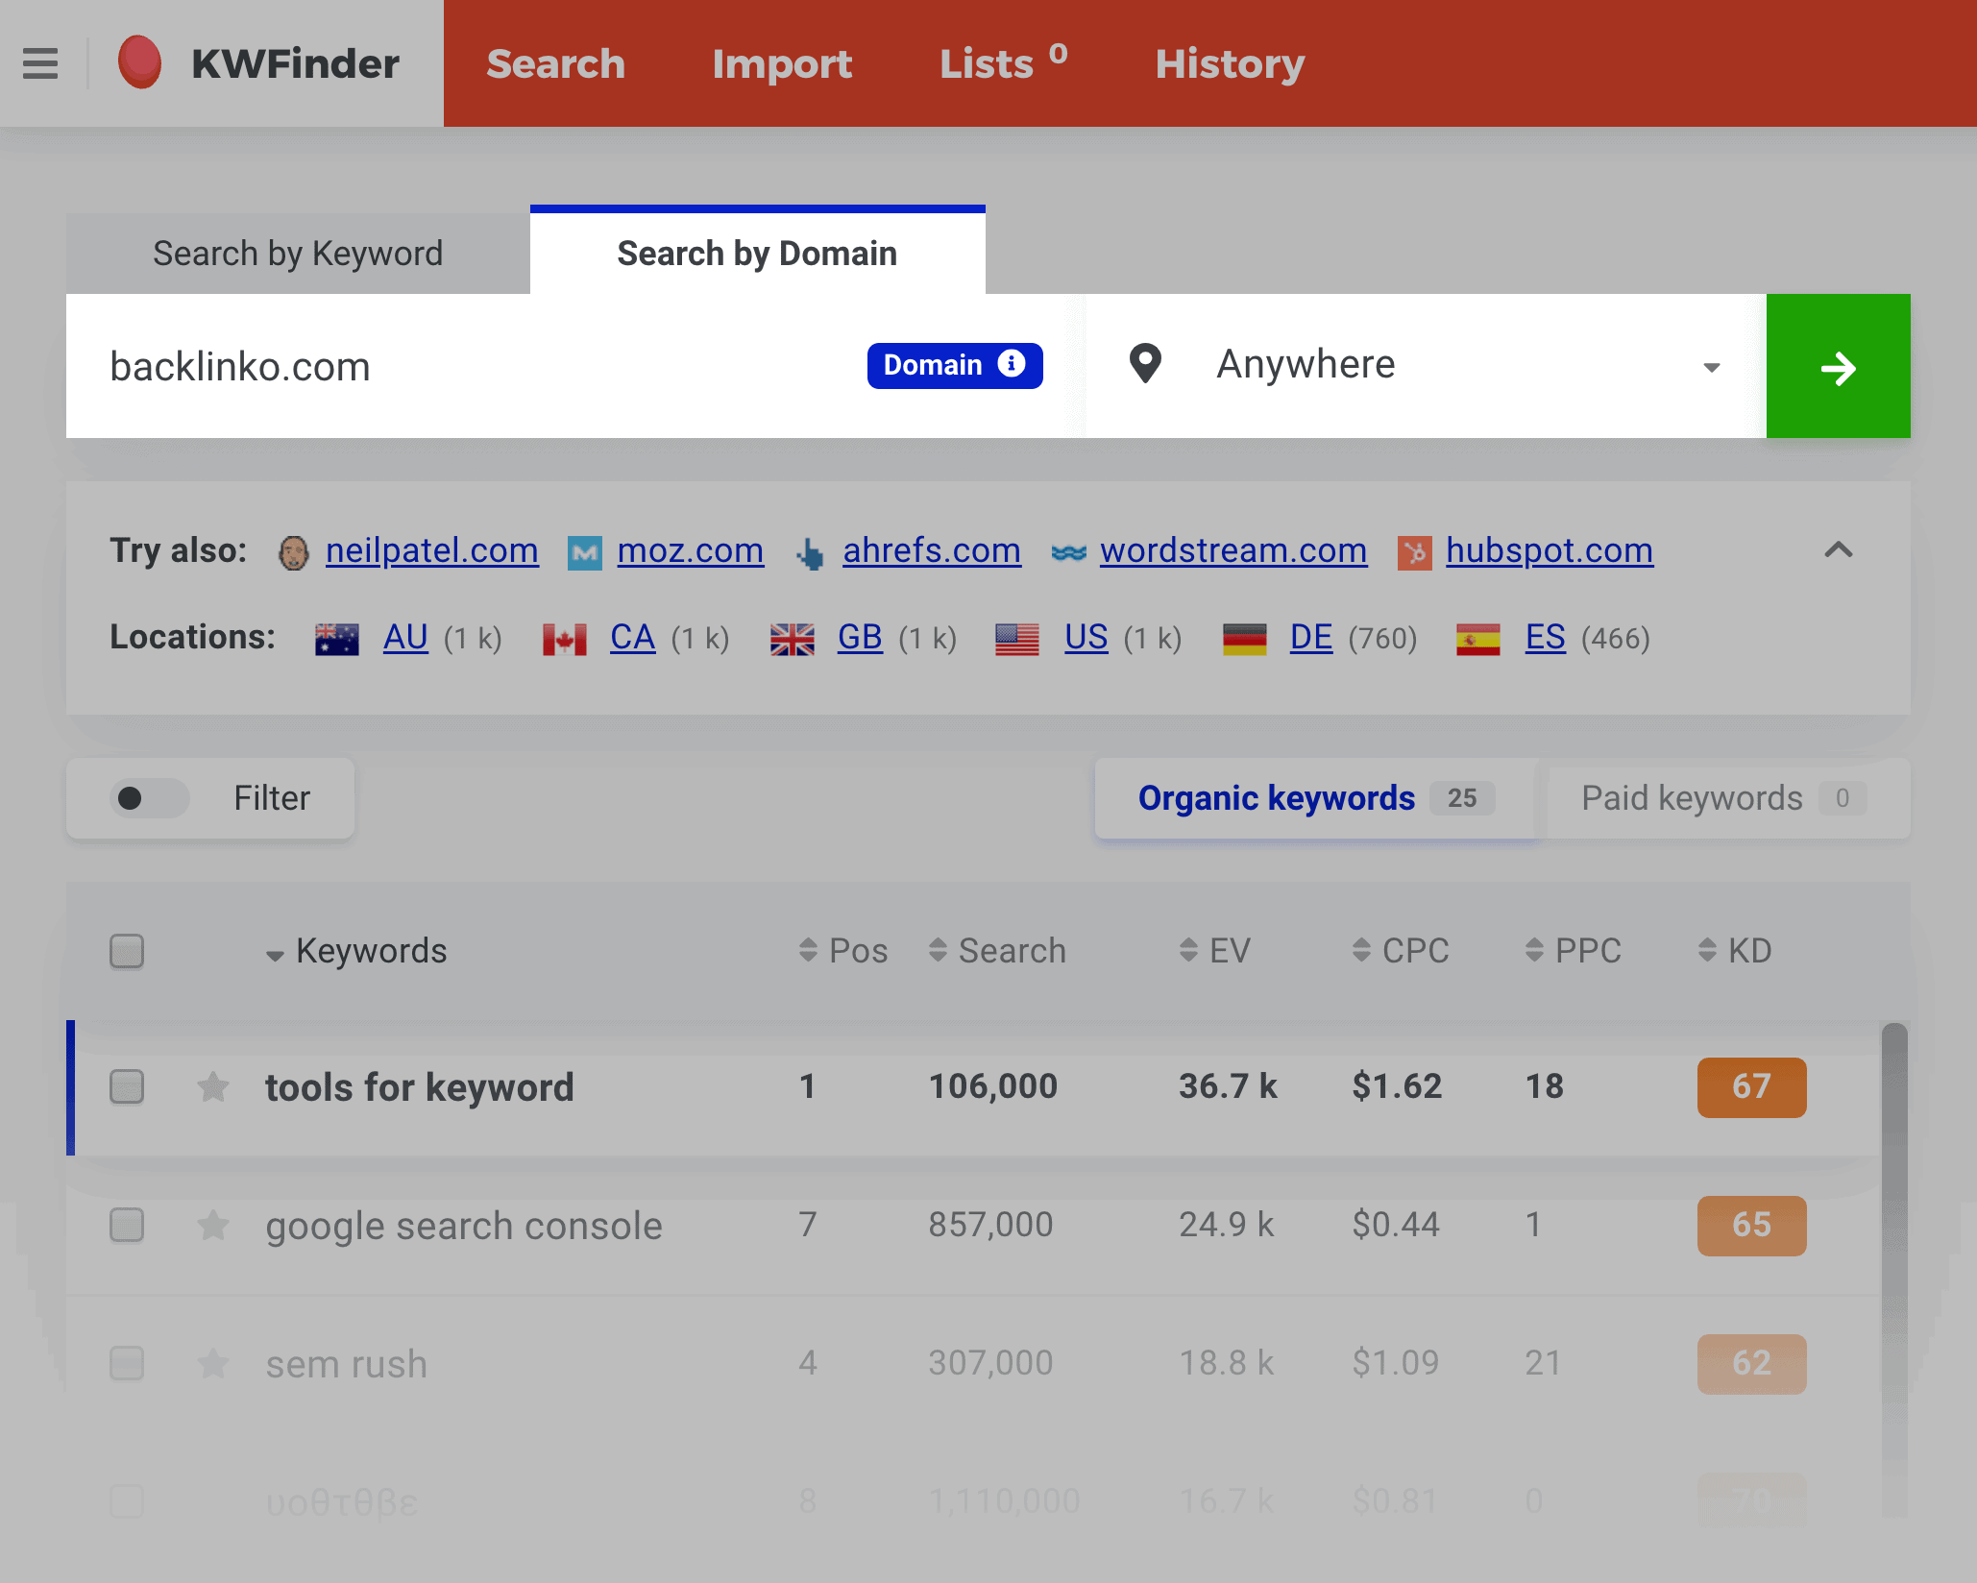
Task: Sort by EV column
Action: (1215, 951)
